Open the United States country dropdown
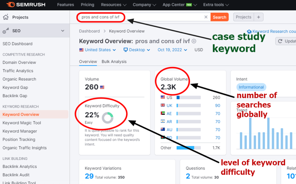 coord(97,50)
